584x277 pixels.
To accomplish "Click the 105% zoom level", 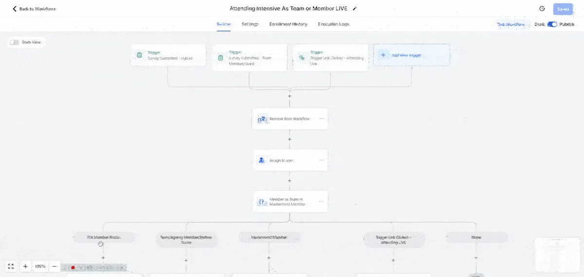I will [x=40, y=266].
